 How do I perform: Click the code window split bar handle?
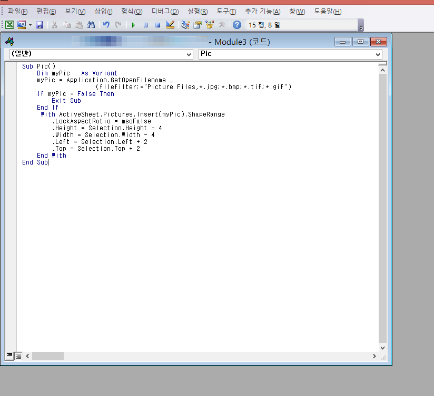click(382, 63)
